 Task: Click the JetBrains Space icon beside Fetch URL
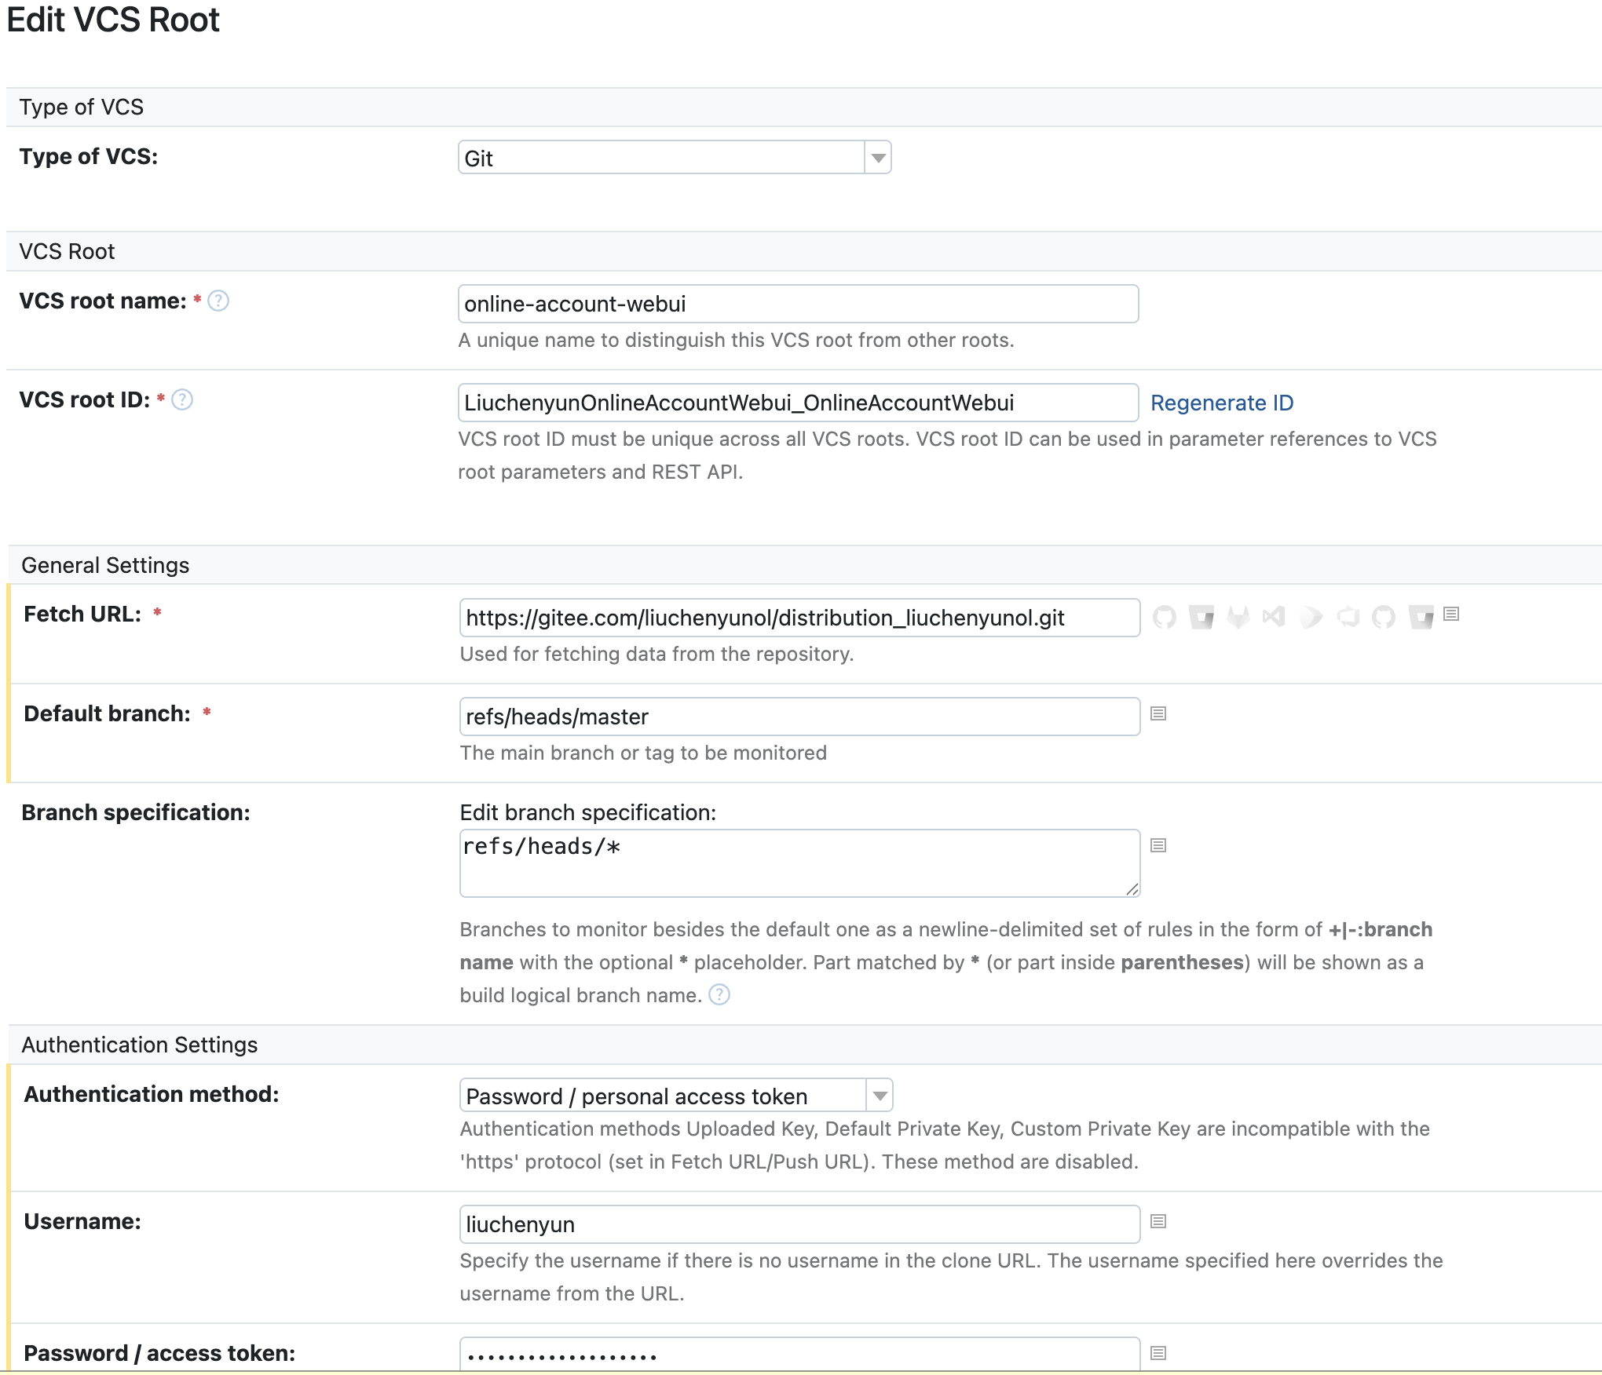(x=1311, y=617)
